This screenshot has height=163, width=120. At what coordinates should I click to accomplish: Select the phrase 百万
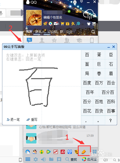(99, 83)
